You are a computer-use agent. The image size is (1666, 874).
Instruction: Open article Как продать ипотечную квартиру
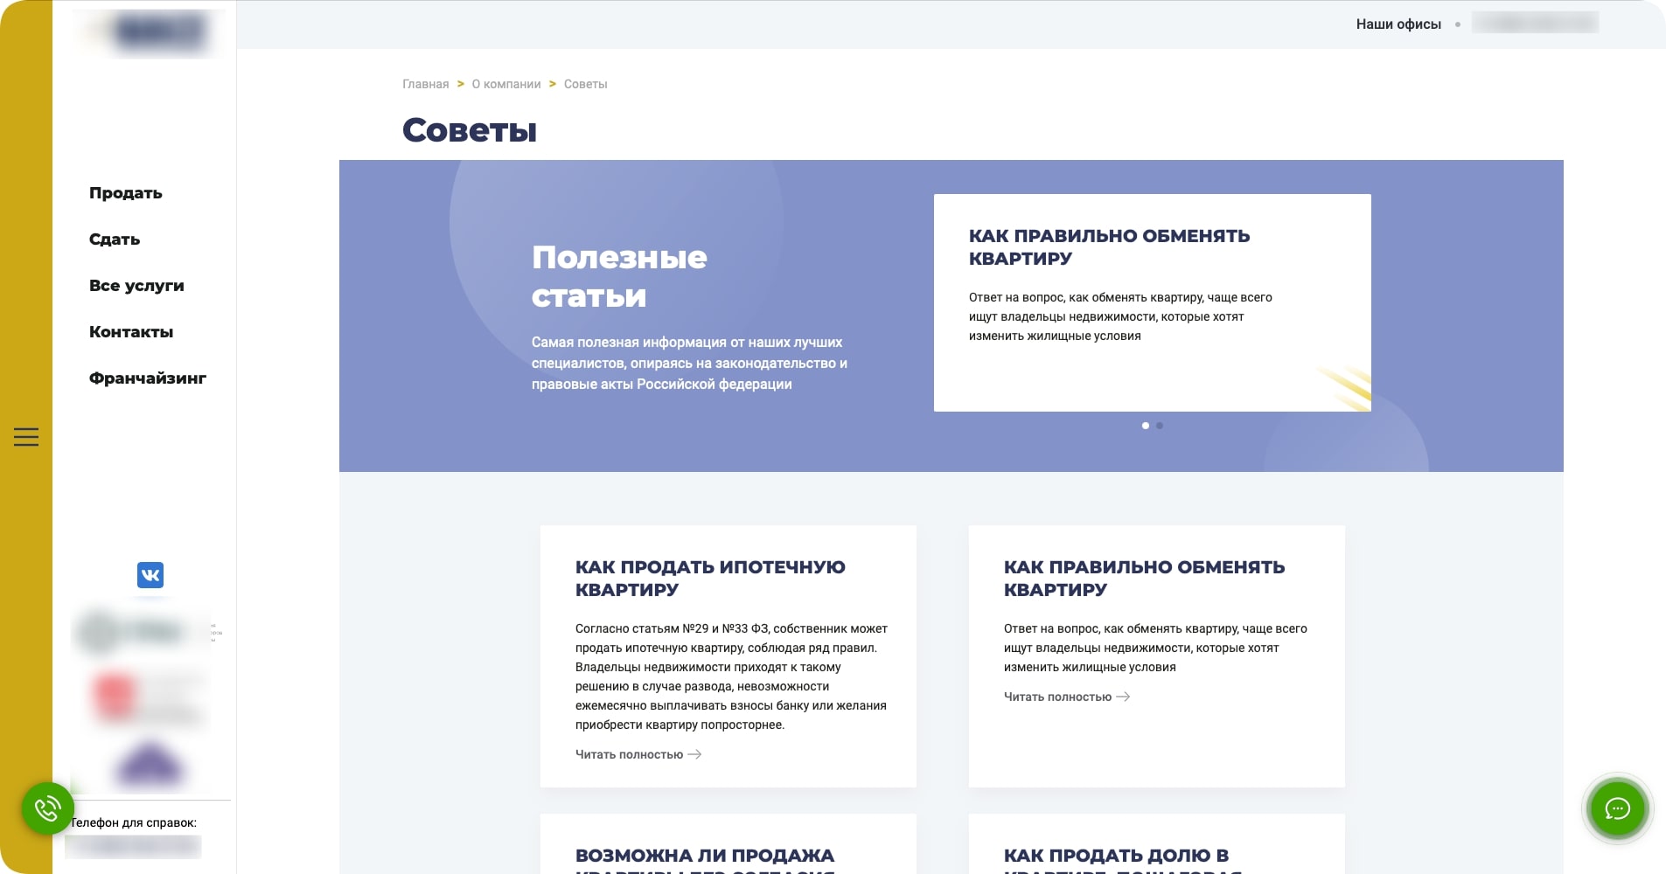tap(710, 578)
